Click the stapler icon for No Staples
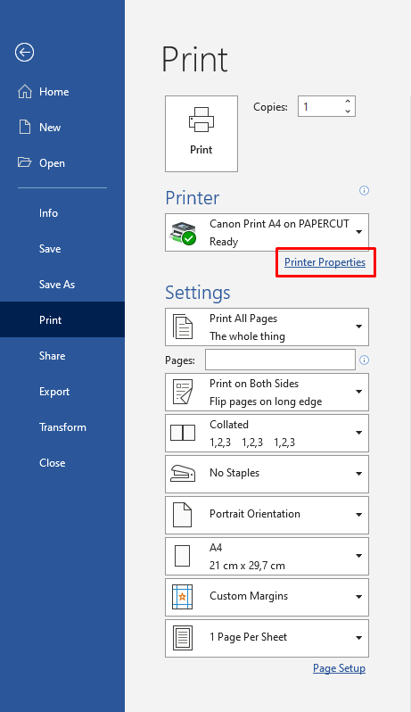The width and height of the screenshot is (411, 712). click(183, 474)
